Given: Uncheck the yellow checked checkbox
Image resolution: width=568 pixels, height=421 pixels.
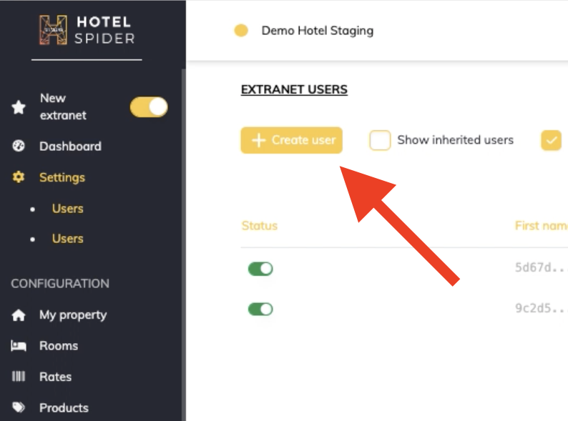Looking at the screenshot, I should [552, 140].
